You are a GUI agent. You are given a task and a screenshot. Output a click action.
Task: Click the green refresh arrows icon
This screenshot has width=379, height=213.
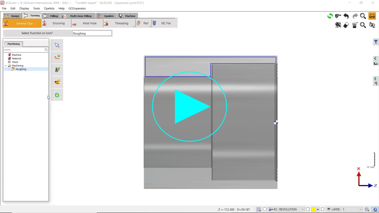330,16
